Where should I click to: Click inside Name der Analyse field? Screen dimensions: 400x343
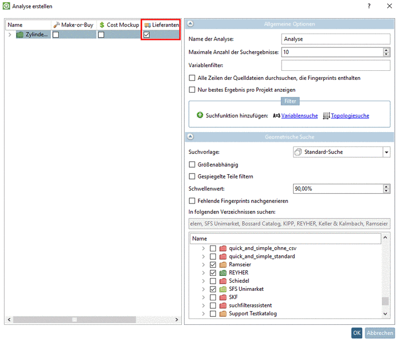tap(335, 39)
